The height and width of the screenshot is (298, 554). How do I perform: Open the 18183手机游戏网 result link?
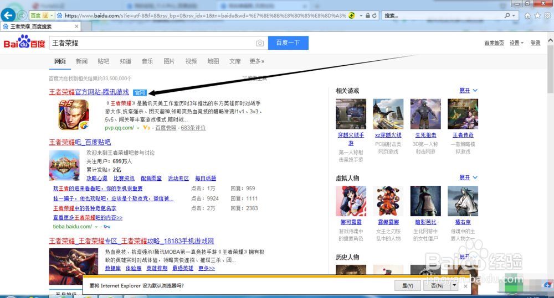(x=131, y=241)
